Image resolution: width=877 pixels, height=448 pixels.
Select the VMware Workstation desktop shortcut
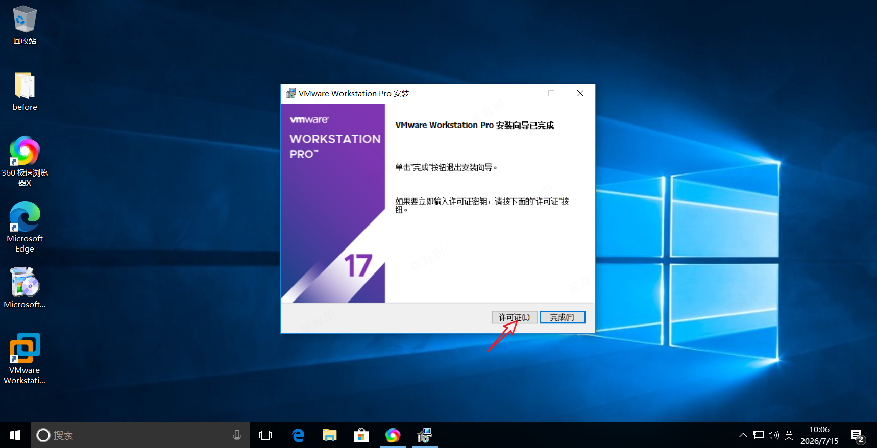tap(25, 359)
